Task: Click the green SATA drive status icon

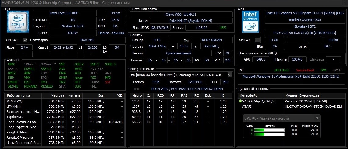Action: coord(240,101)
